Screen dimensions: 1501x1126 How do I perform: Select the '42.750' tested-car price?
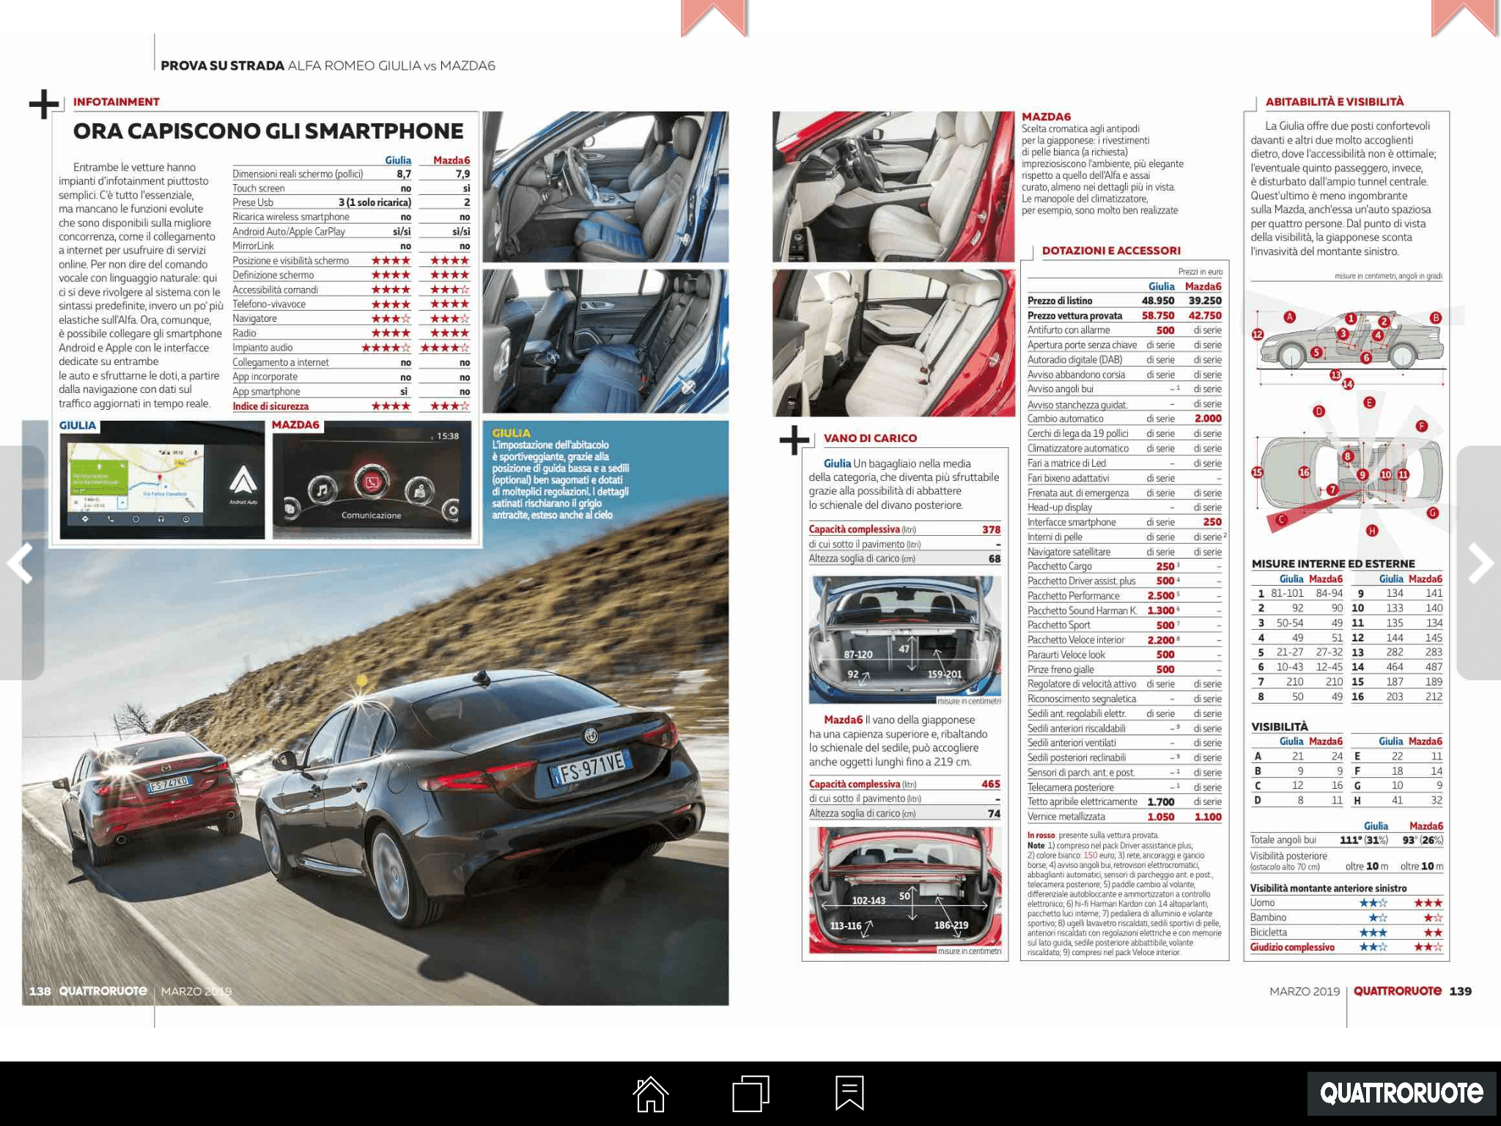coord(1205,316)
